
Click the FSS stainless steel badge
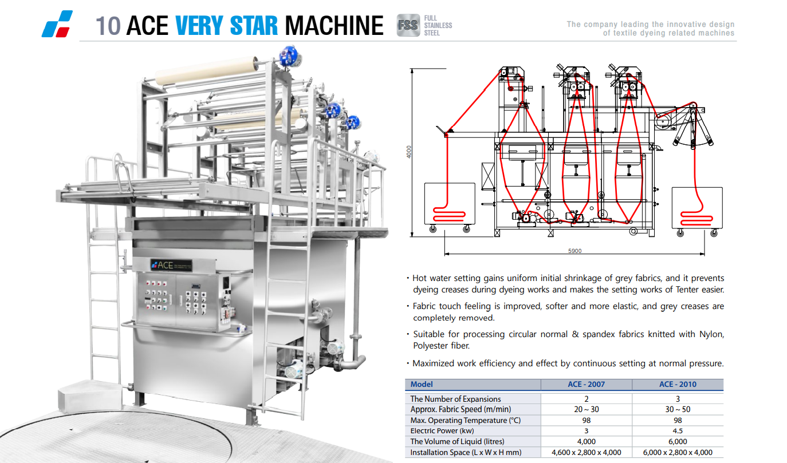coord(408,26)
